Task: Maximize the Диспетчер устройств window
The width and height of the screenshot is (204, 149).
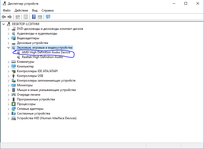Action: point(186,3)
